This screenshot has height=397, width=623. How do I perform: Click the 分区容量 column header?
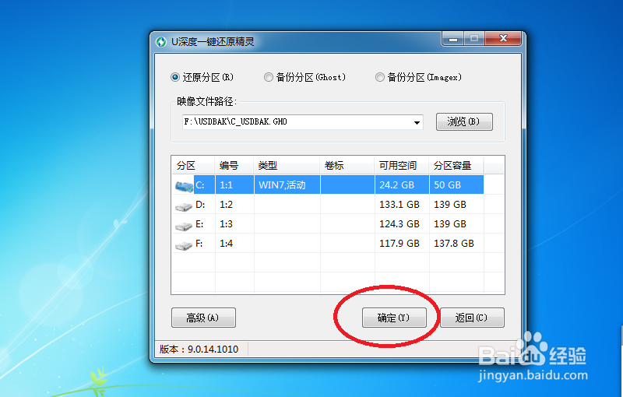coord(456,165)
